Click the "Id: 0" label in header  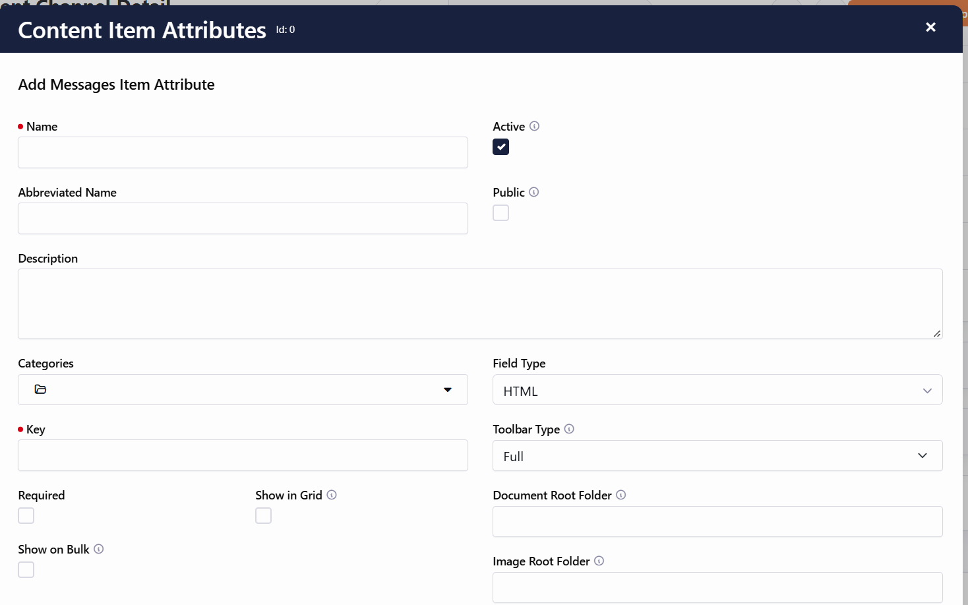[x=286, y=30]
